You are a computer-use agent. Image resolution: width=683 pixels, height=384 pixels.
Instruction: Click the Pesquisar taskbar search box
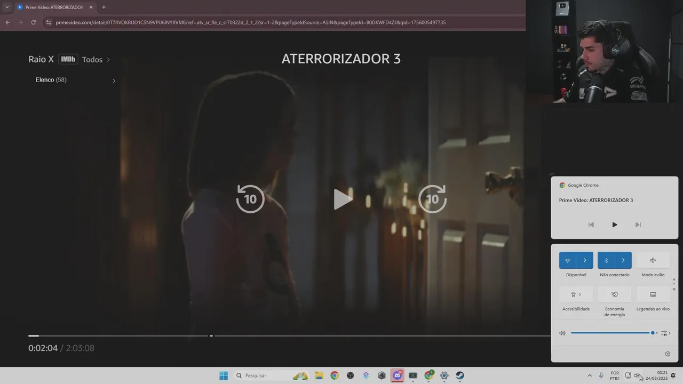click(272, 375)
